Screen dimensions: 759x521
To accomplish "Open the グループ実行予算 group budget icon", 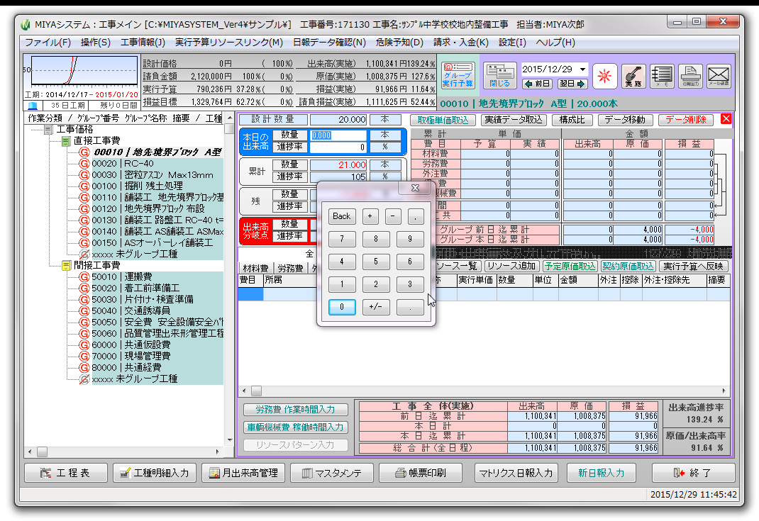I will [458, 75].
